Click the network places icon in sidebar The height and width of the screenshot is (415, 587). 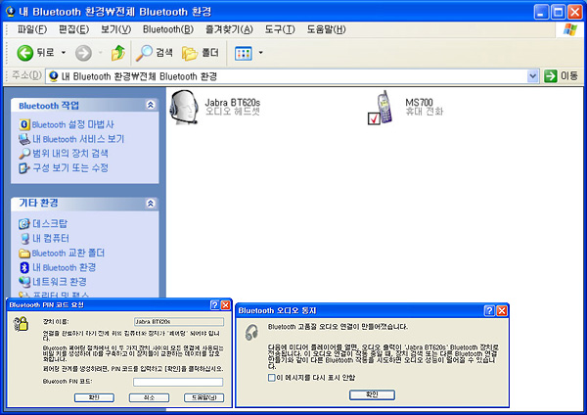[x=24, y=282]
